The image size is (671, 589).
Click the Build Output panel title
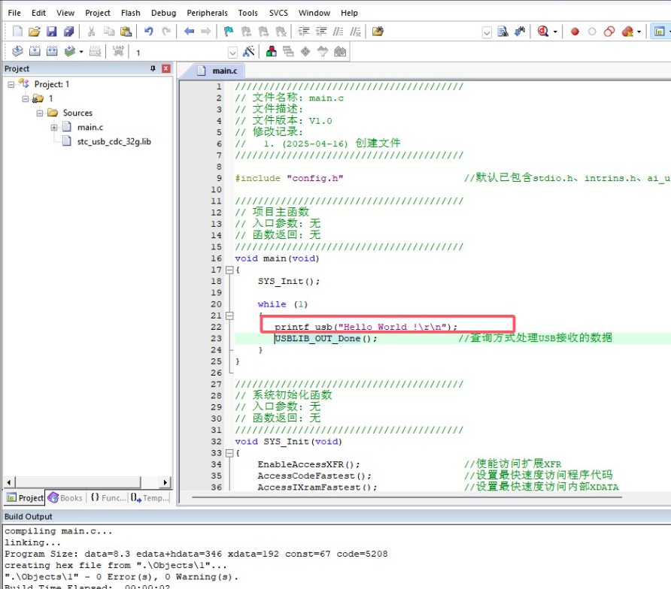tap(29, 516)
